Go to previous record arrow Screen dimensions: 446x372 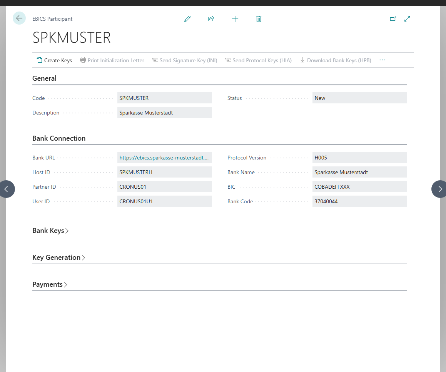pyautogui.click(x=6, y=189)
